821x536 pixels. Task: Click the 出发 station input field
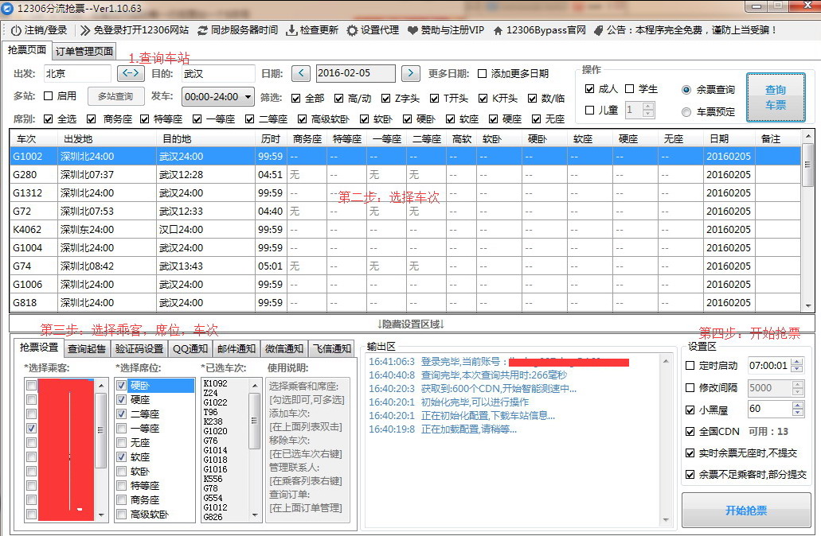pyautogui.click(x=77, y=74)
